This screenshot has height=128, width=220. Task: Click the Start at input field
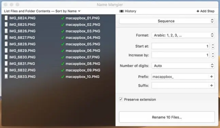(x=181, y=46)
